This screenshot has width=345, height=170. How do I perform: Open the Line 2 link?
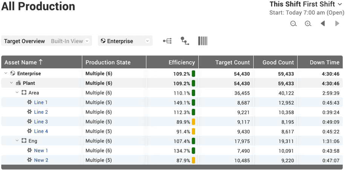pyautogui.click(x=41, y=112)
